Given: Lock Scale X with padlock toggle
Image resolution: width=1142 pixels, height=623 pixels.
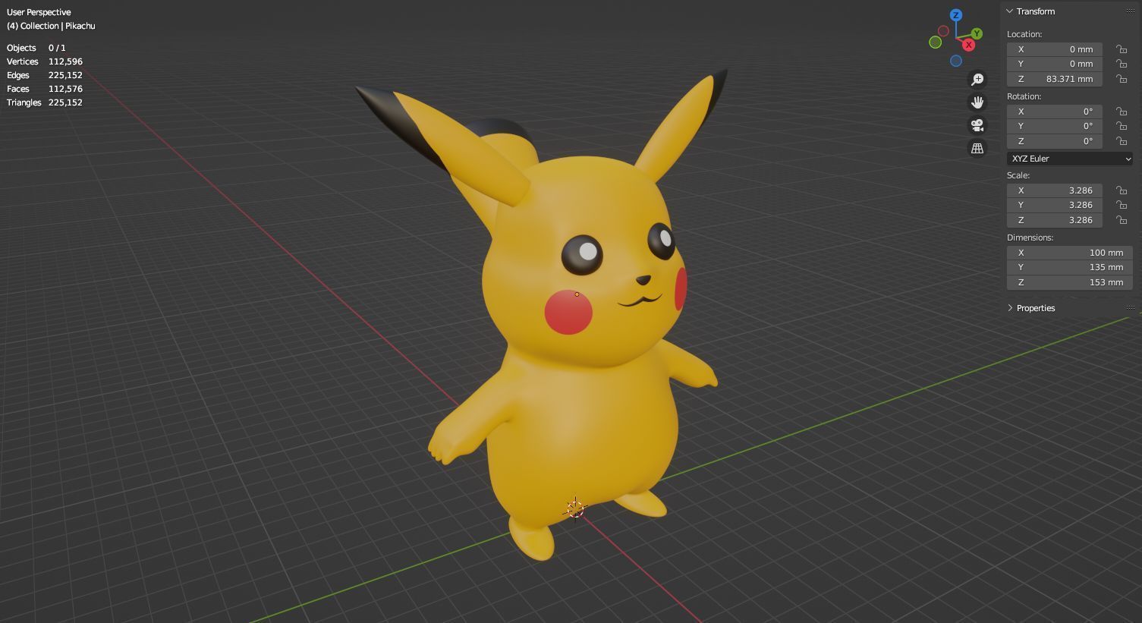Looking at the screenshot, I should [x=1122, y=190].
